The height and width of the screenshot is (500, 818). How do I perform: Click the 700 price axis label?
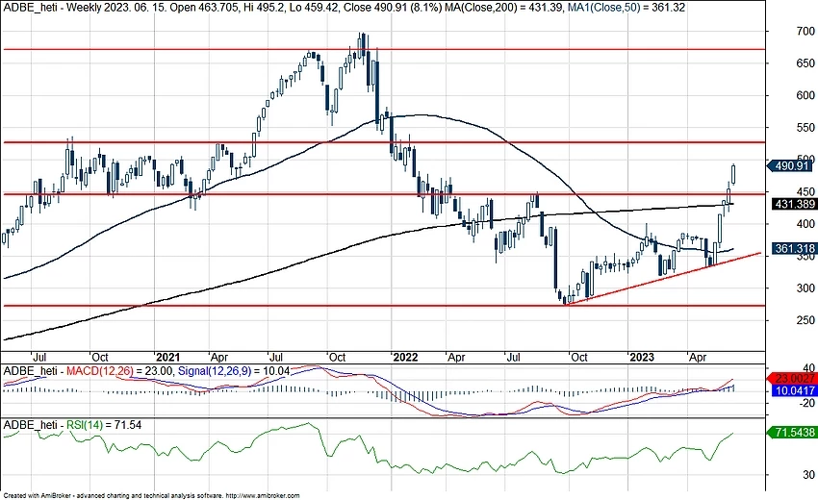[805, 32]
